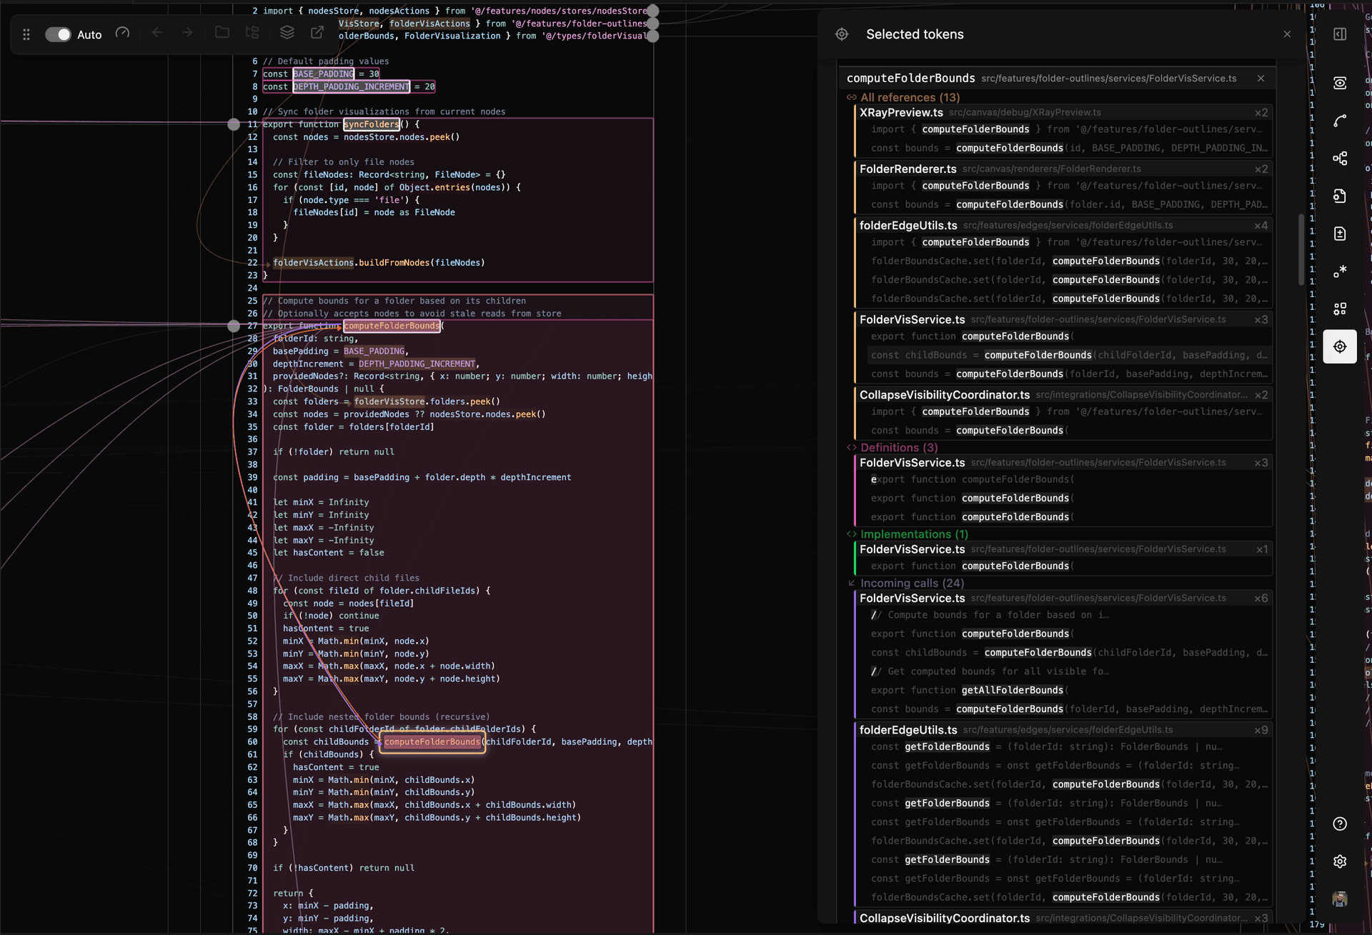Click the eye scan view icon in sidebar
Image resolution: width=1372 pixels, height=935 pixels.
pos(1340,83)
